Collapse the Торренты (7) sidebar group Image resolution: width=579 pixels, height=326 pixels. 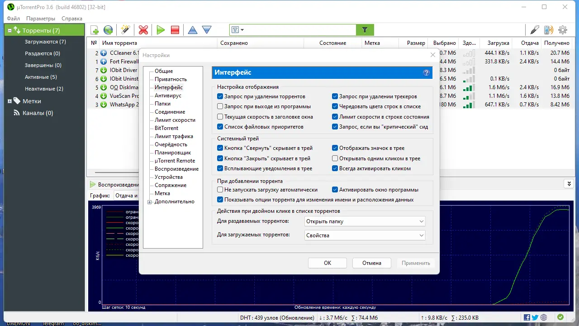[x=9, y=31]
